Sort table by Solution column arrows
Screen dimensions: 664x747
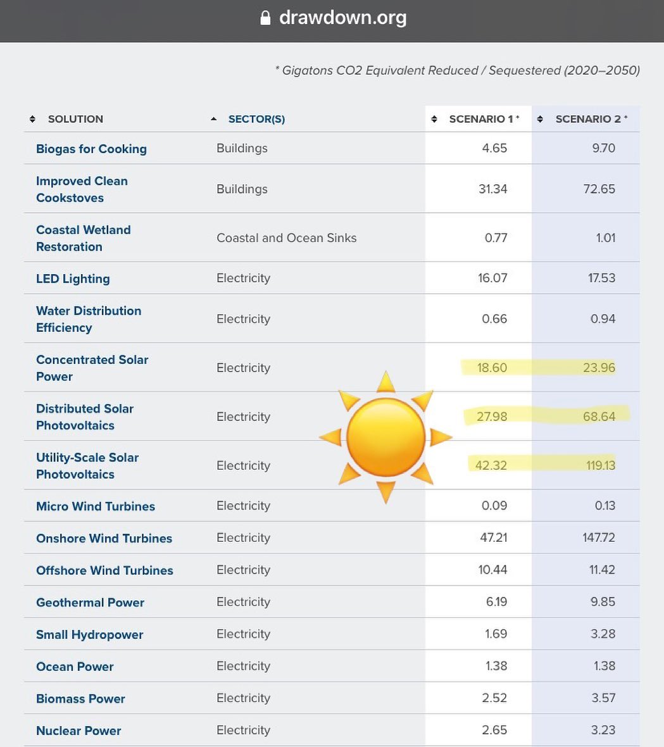pyautogui.click(x=32, y=119)
